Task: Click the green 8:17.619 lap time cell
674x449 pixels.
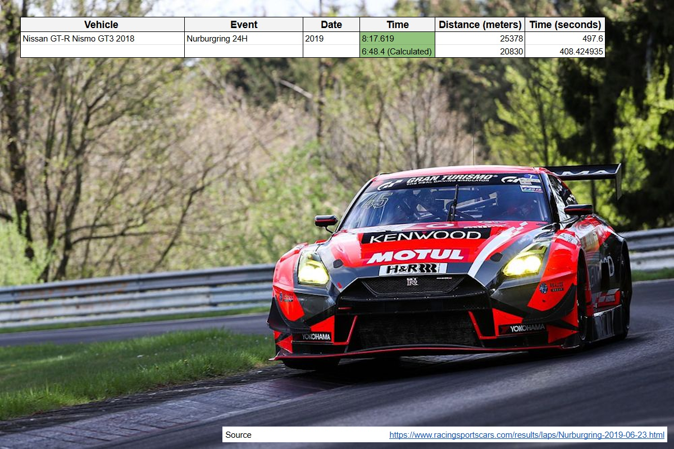Action: 397,39
